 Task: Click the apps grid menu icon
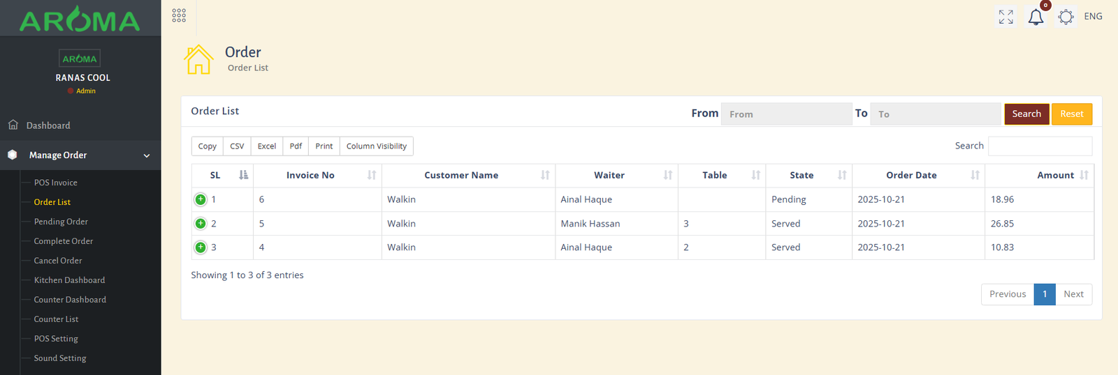click(179, 15)
